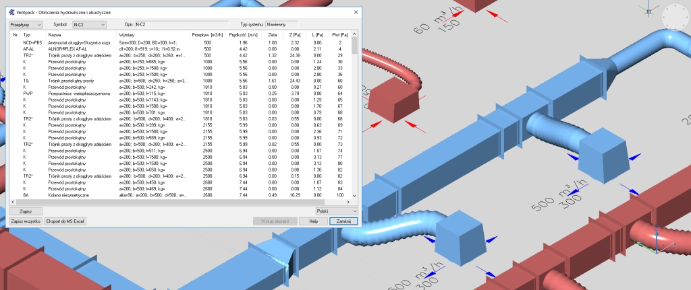Click the Help button

(313, 220)
